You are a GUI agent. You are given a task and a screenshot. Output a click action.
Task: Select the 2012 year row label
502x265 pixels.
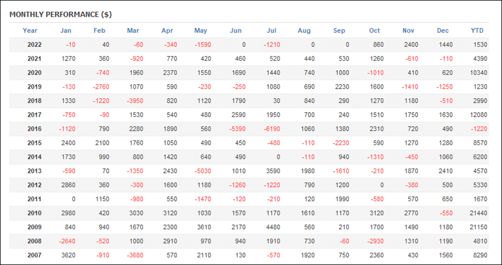click(35, 185)
